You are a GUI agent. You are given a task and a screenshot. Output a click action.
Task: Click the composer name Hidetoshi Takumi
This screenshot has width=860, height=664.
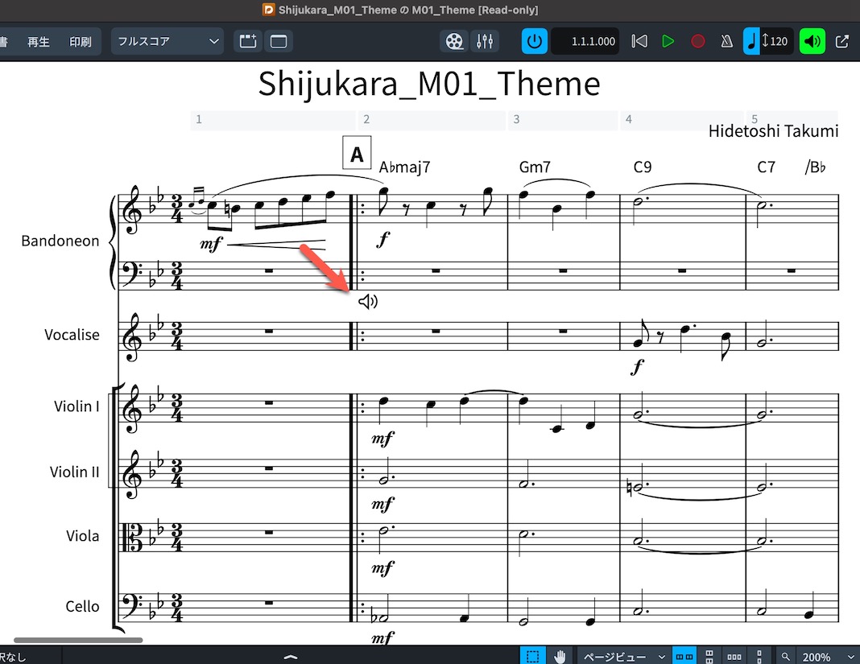[x=773, y=131]
